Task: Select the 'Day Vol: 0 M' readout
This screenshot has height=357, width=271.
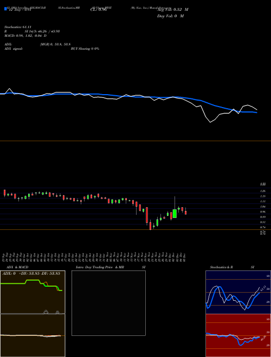Action: click(170, 16)
